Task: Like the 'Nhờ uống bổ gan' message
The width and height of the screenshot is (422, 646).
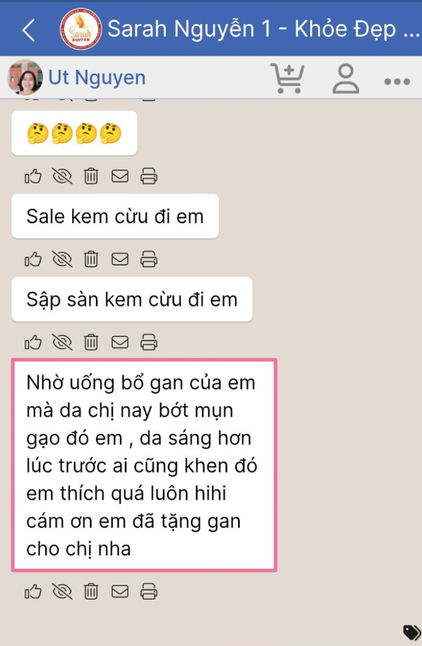Action: 33,591
